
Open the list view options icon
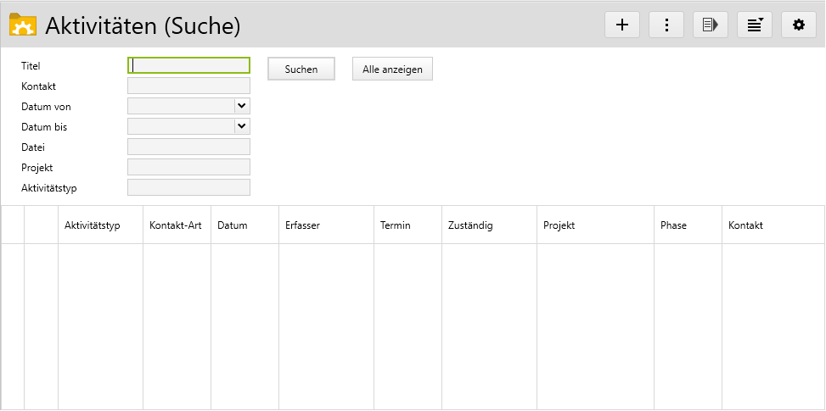click(x=755, y=25)
